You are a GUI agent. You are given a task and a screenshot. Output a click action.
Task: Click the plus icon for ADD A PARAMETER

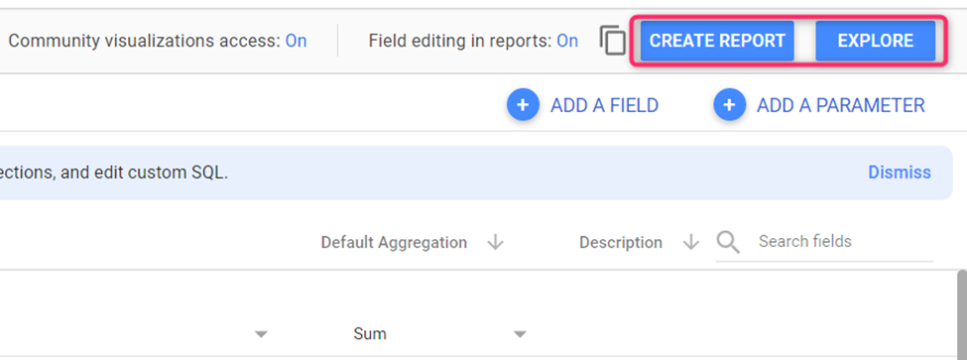pos(730,105)
